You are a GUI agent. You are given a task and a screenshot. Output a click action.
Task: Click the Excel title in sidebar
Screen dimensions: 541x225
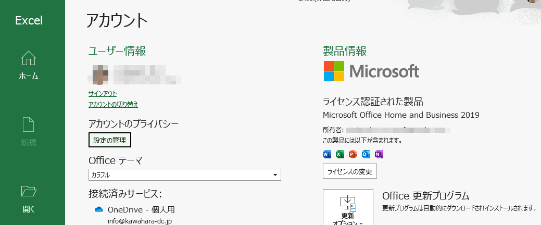pyautogui.click(x=29, y=21)
